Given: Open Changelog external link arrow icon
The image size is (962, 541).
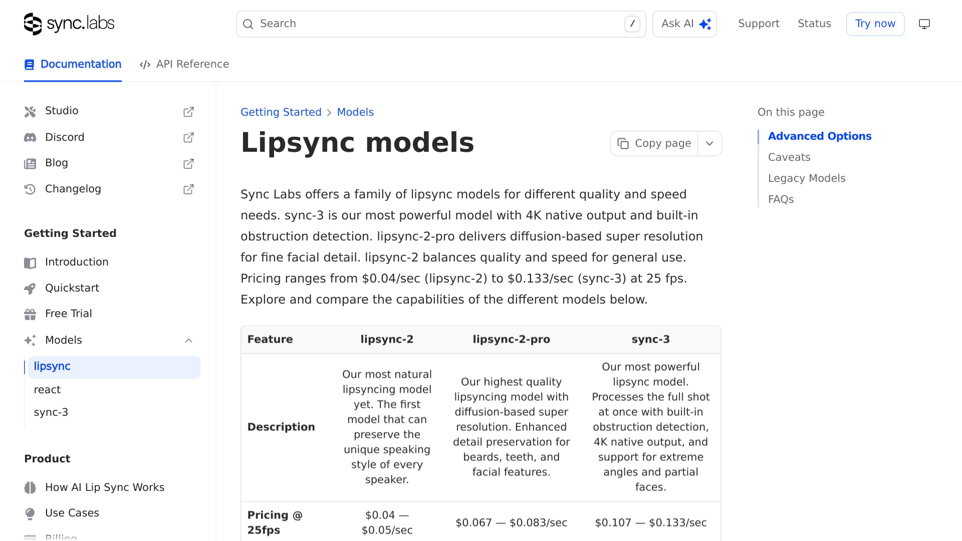Looking at the screenshot, I should click(x=188, y=189).
